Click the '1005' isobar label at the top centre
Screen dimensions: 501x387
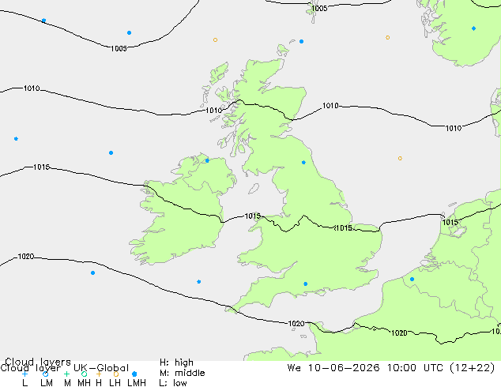(x=319, y=9)
